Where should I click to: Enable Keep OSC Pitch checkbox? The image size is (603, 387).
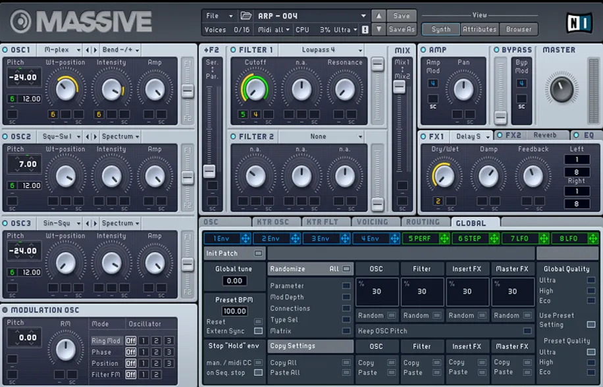(x=527, y=331)
